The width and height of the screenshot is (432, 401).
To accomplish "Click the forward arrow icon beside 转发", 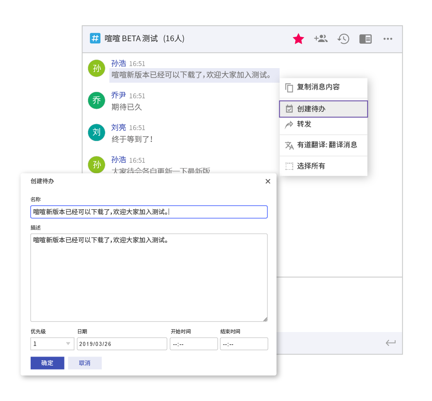I will coord(289,124).
